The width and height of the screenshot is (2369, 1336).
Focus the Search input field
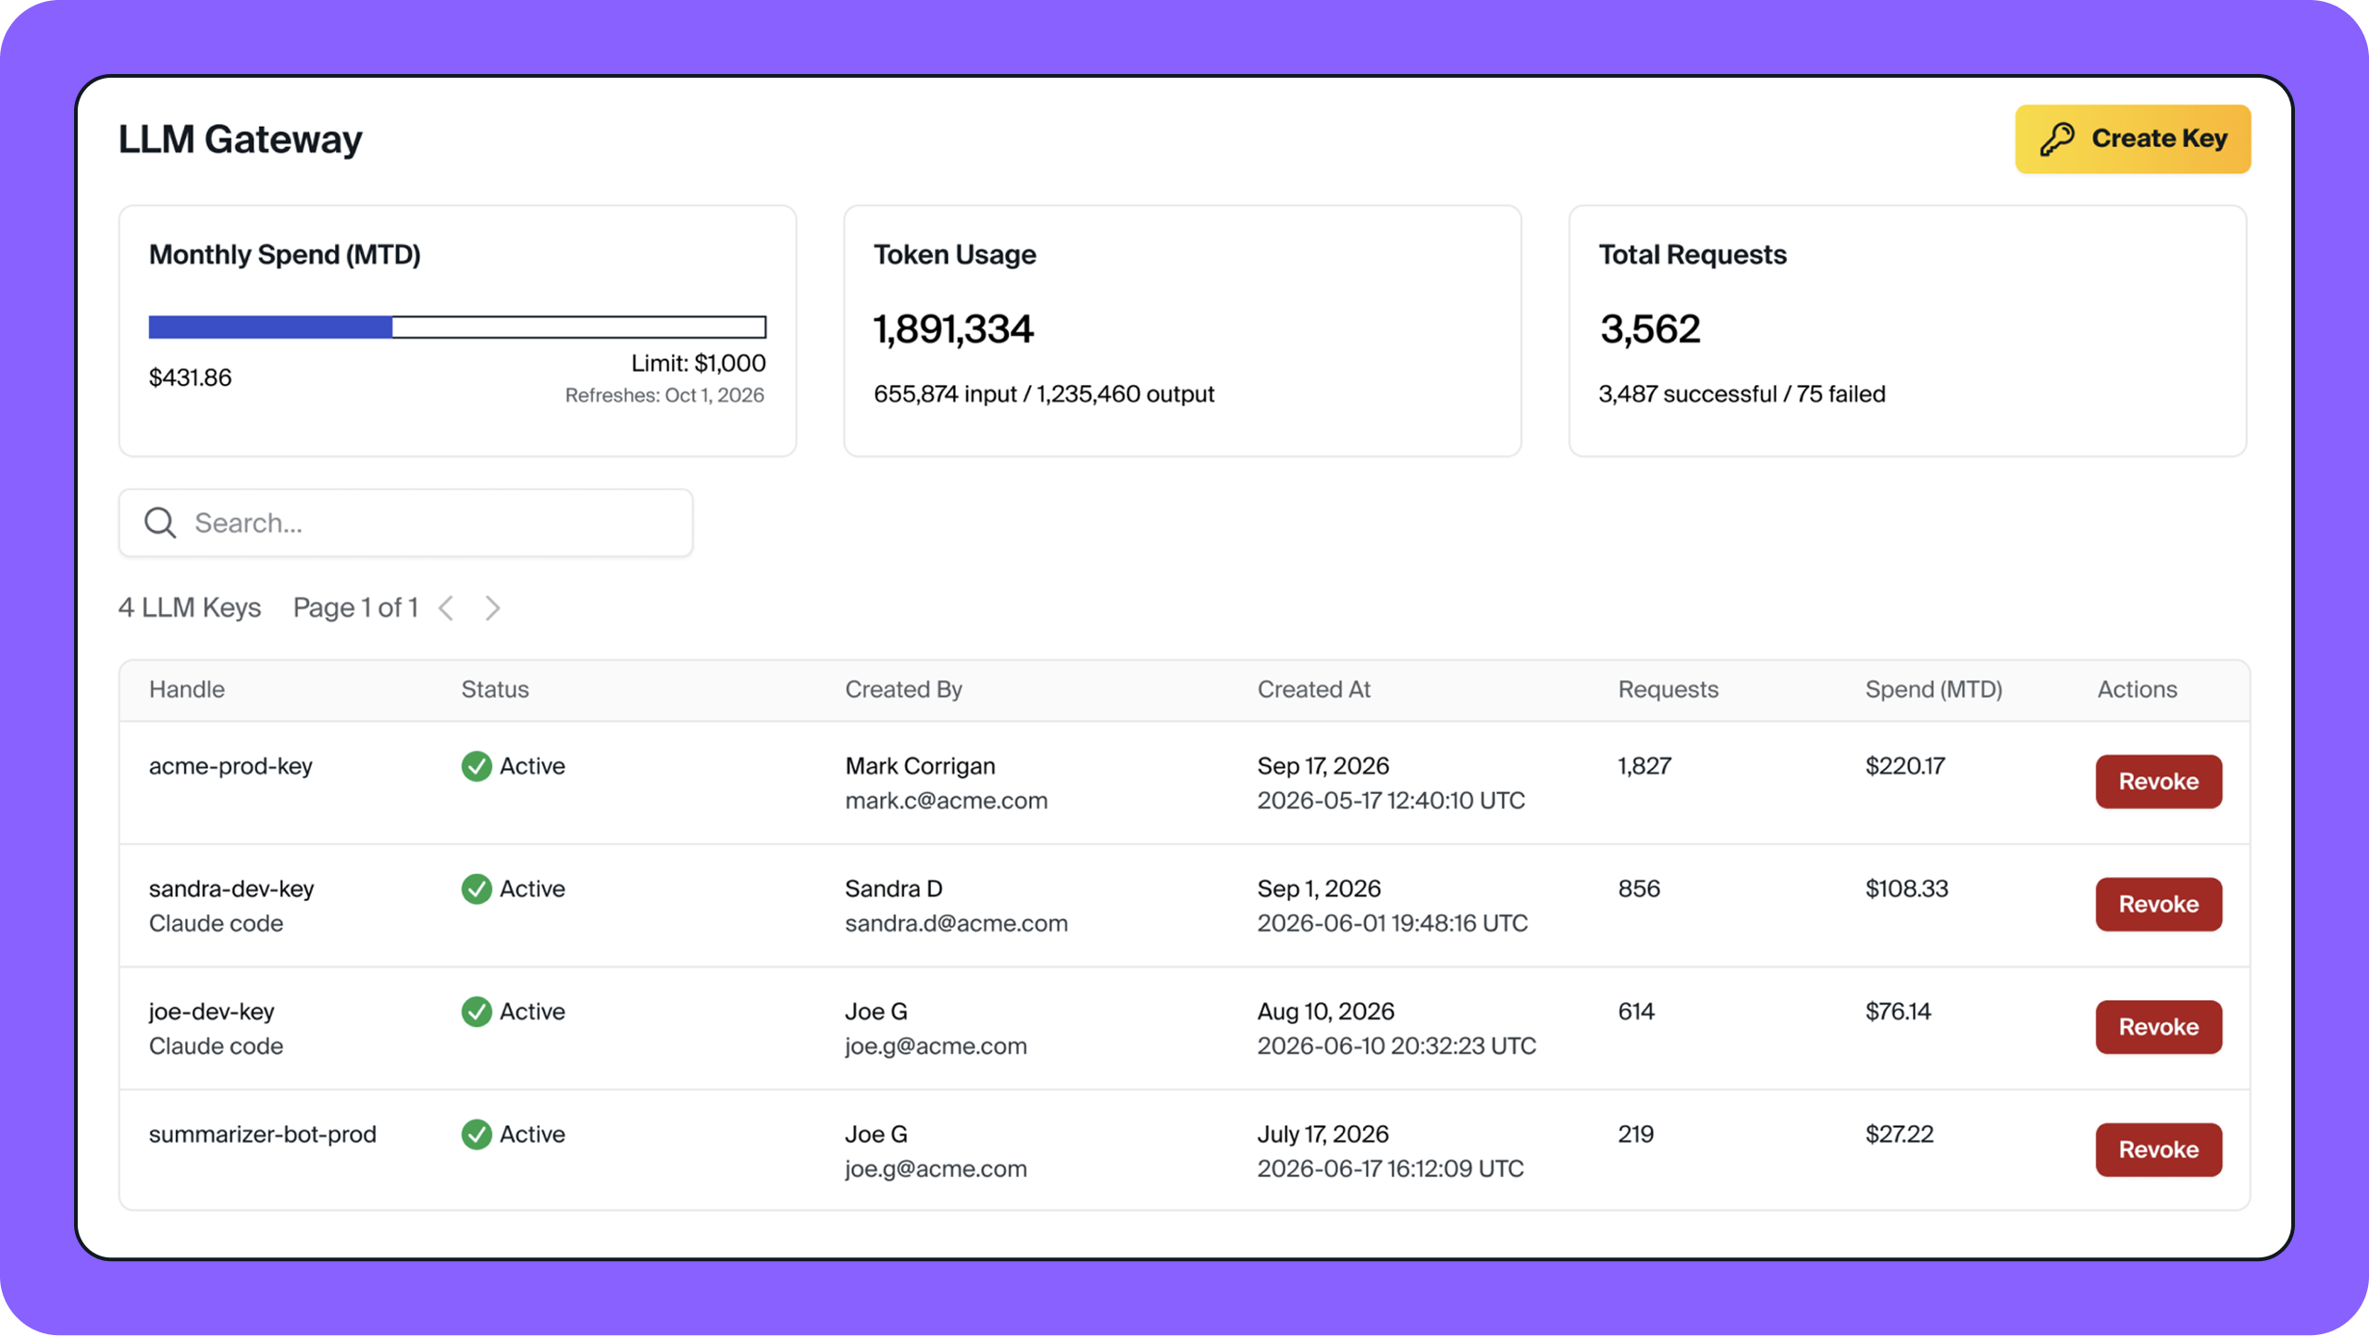click(x=405, y=523)
